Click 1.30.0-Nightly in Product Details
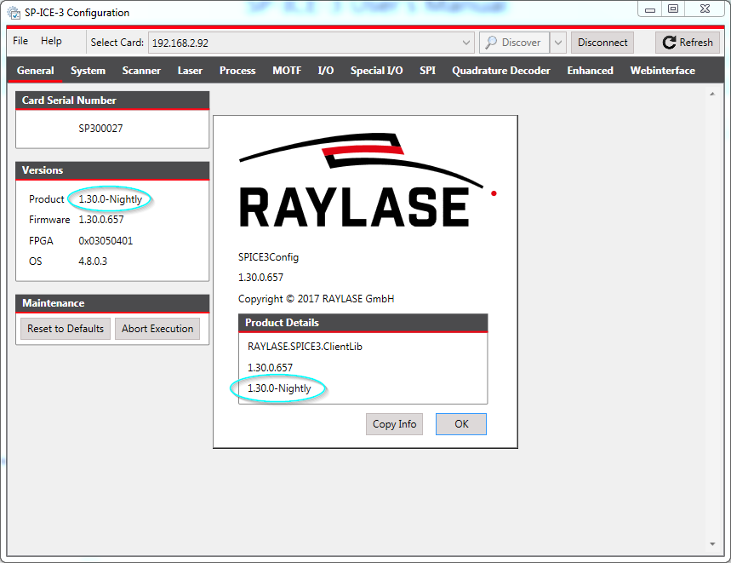The image size is (731, 563). pos(279,388)
